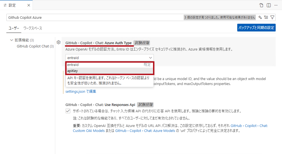Select the 拡張機能 (3) tree label

coord(24,40)
